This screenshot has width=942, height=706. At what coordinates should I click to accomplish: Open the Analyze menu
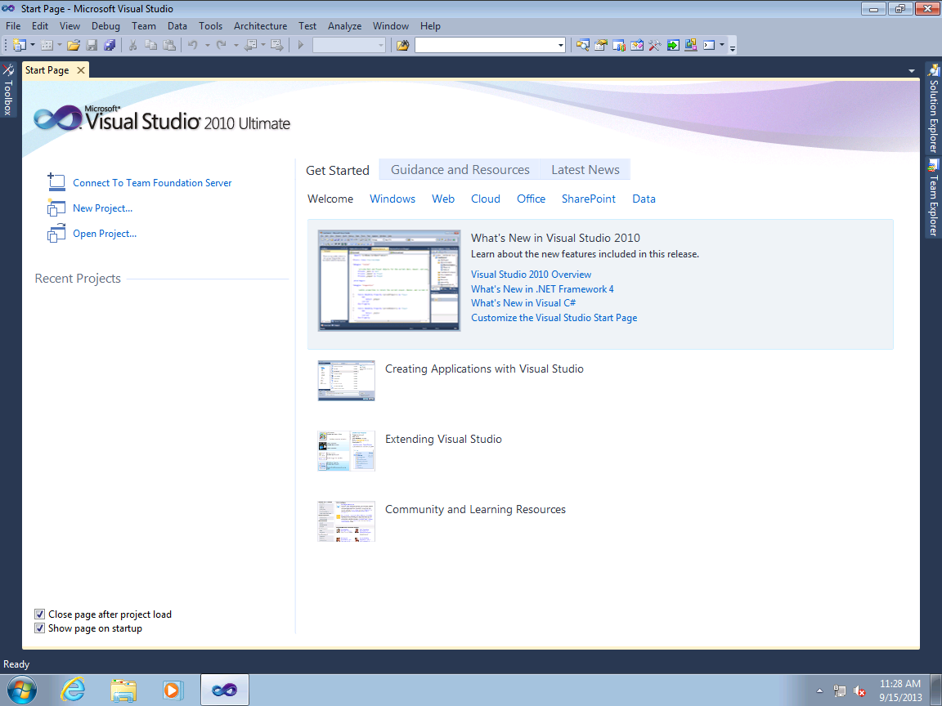pyautogui.click(x=344, y=26)
